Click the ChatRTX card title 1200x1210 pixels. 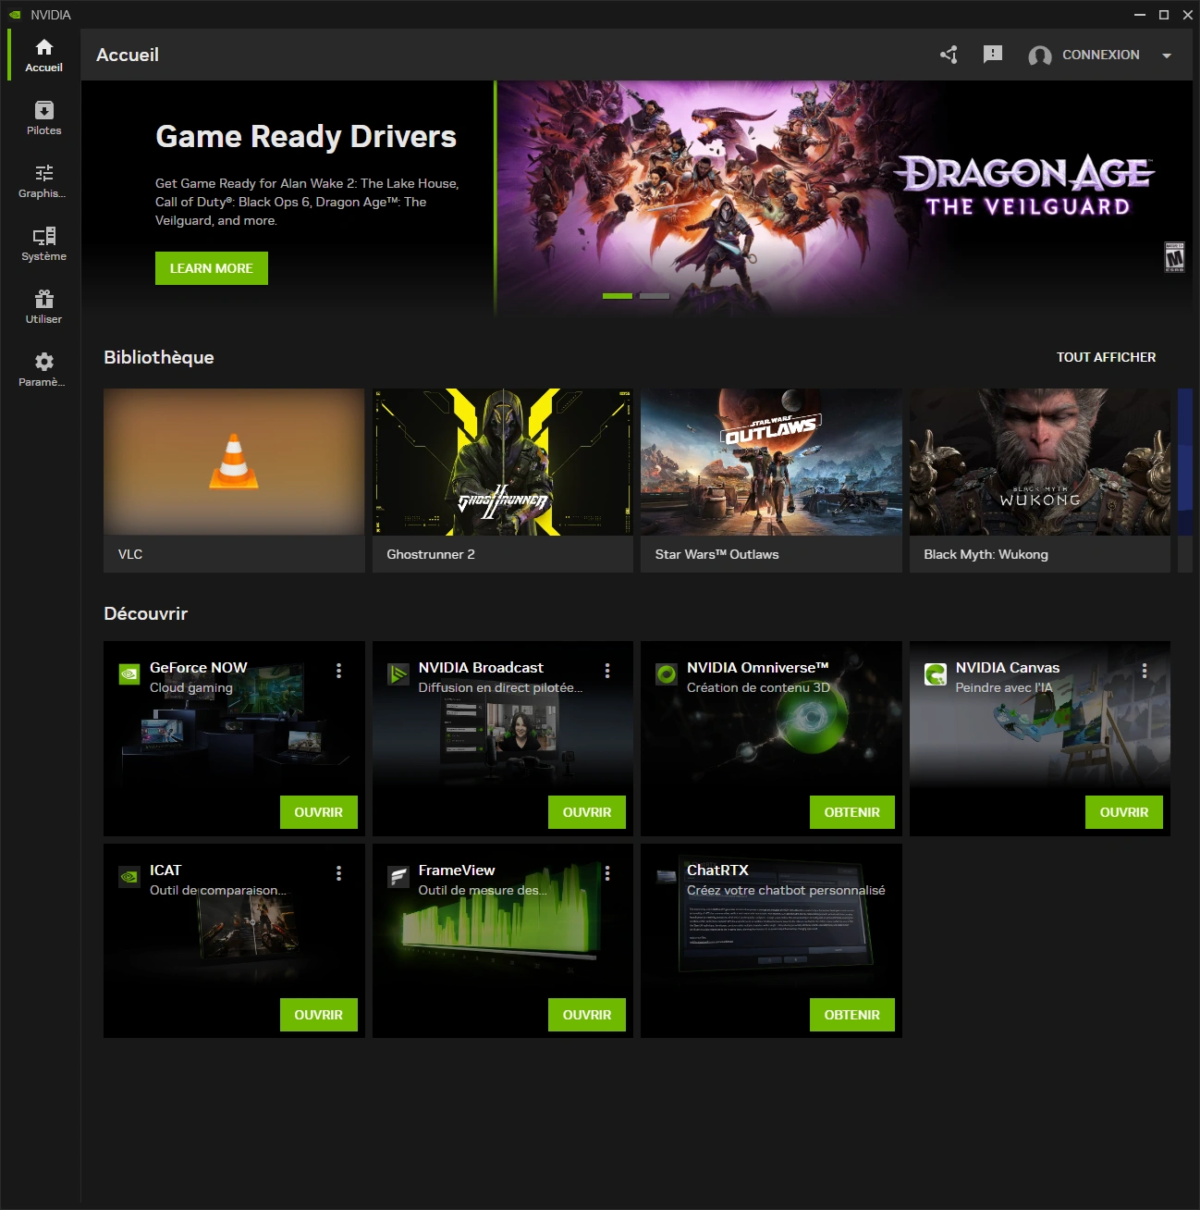717,870
